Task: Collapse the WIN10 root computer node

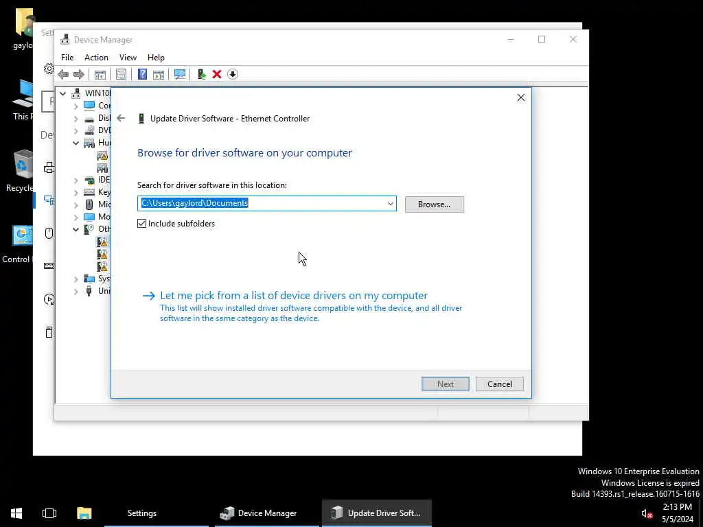Action: coord(62,93)
